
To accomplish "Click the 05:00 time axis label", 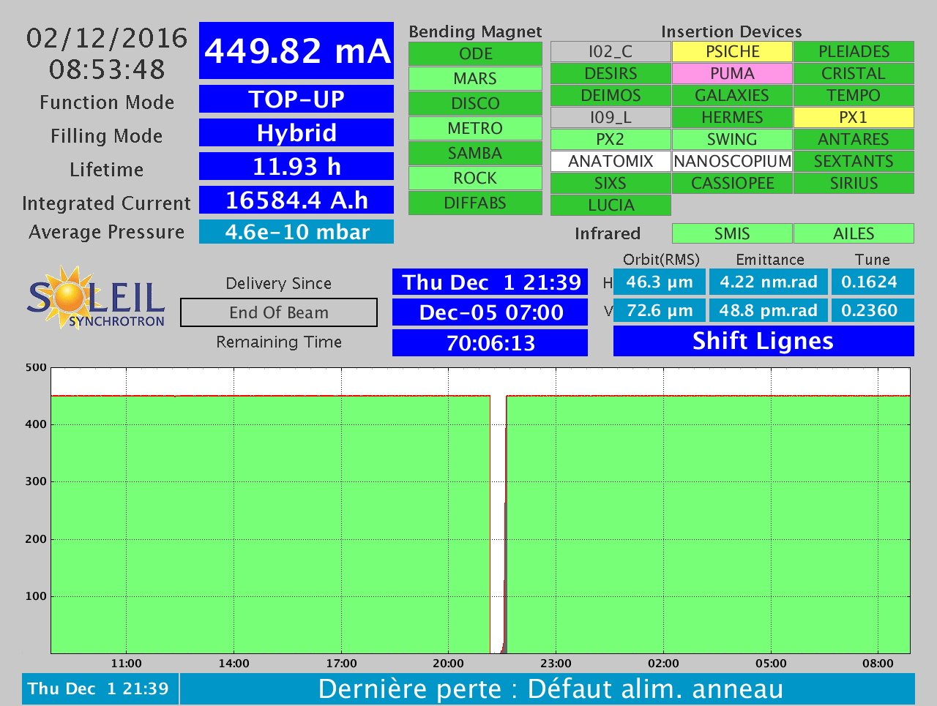I will (x=771, y=664).
